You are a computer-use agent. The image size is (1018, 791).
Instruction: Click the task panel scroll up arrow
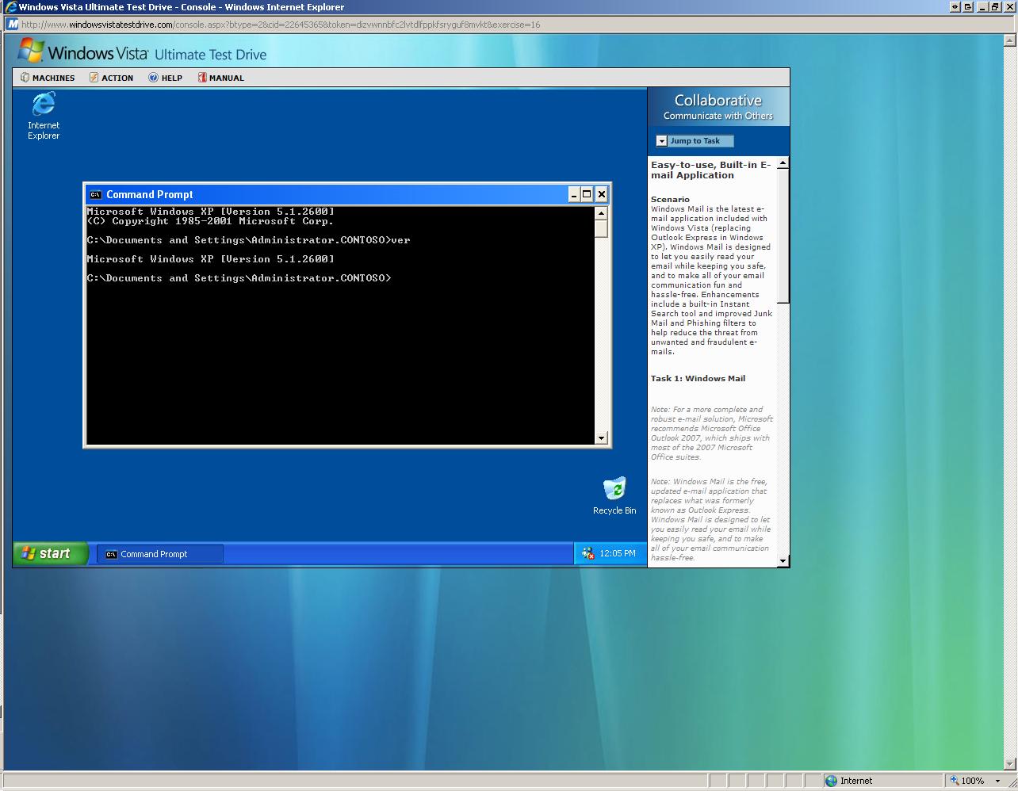click(783, 162)
